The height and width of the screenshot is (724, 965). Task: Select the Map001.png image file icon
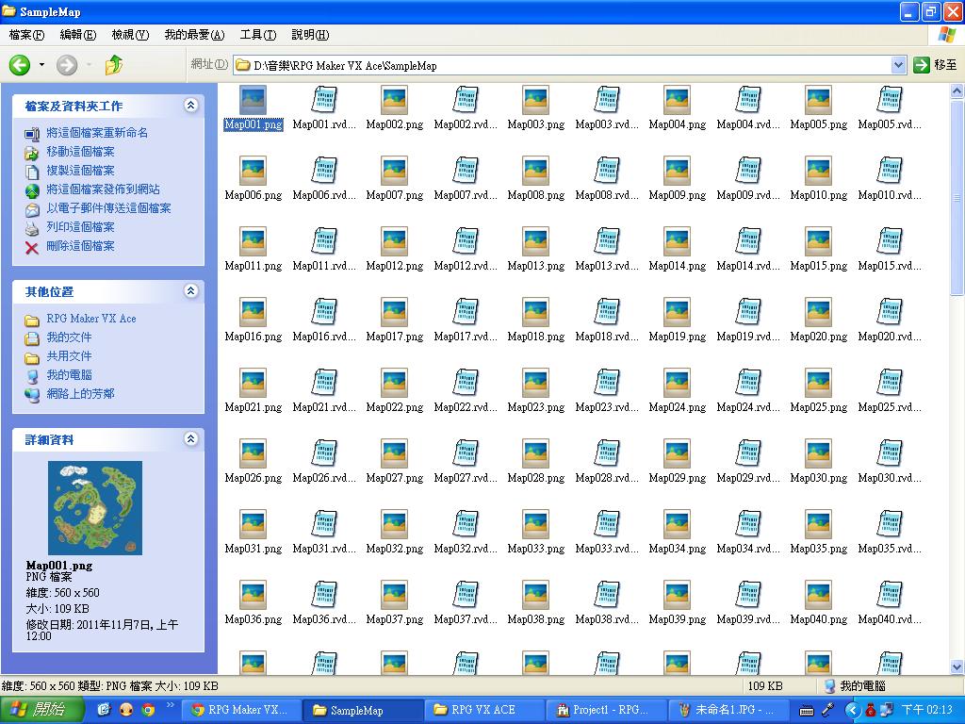pos(253,100)
